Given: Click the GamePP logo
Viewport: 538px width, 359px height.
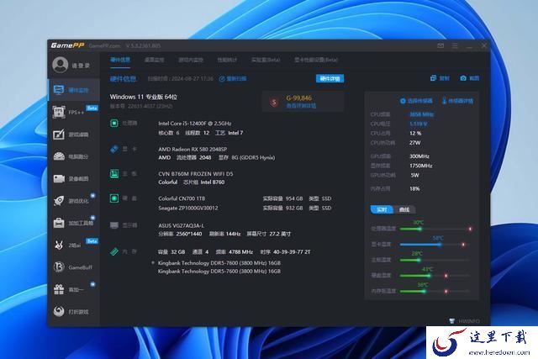Looking at the screenshot, I should (67, 45).
